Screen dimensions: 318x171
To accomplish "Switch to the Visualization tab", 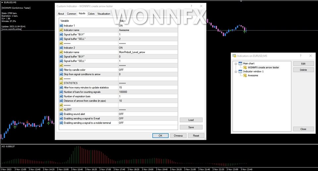I will [104, 14].
